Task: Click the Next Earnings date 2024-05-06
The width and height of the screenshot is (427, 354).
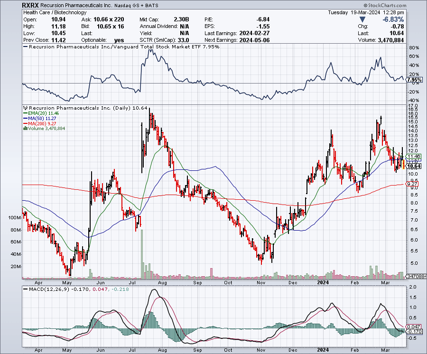Action: click(x=254, y=40)
